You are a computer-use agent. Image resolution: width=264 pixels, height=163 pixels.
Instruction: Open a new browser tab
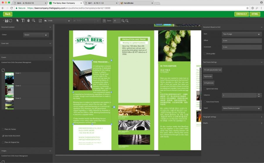158,3
